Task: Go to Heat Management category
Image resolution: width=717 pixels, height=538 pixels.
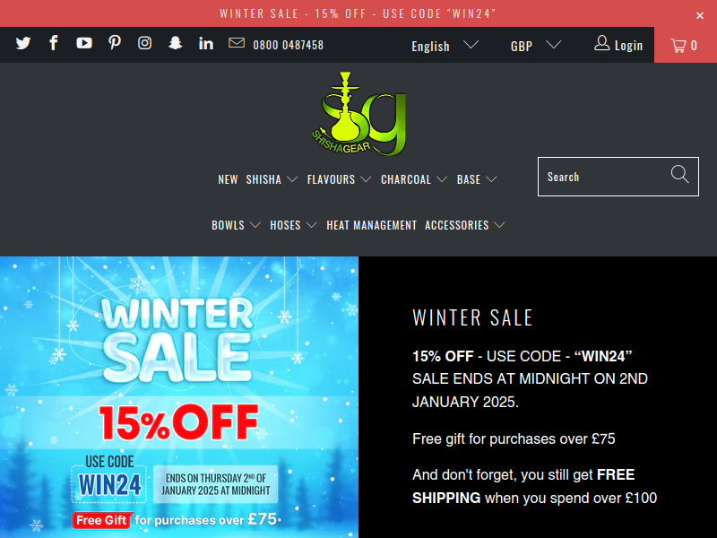Action: coord(371,225)
